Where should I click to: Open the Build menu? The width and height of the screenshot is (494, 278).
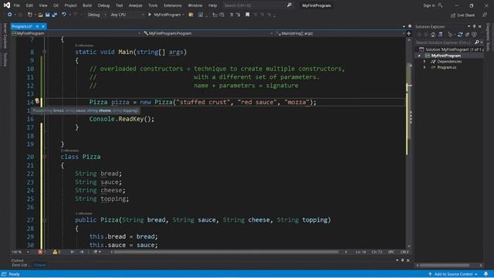(x=87, y=5)
